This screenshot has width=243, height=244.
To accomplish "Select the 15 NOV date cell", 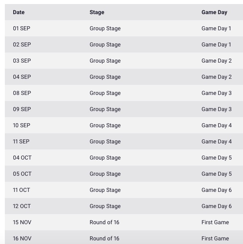I will tap(22, 222).
